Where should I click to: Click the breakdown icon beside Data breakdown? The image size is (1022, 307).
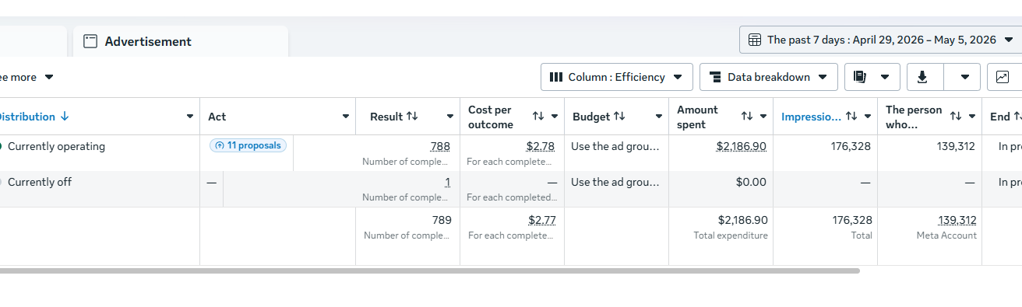(715, 77)
